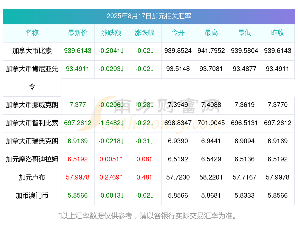
Task: Click high value 7.4088
Action: (x=211, y=105)
